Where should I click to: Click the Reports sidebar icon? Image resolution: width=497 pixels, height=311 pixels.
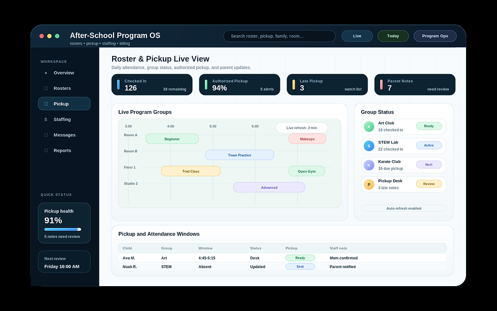[46, 150]
